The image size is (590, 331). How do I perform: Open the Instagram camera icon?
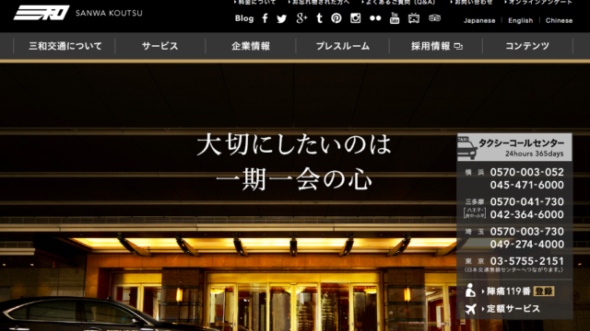[356, 18]
